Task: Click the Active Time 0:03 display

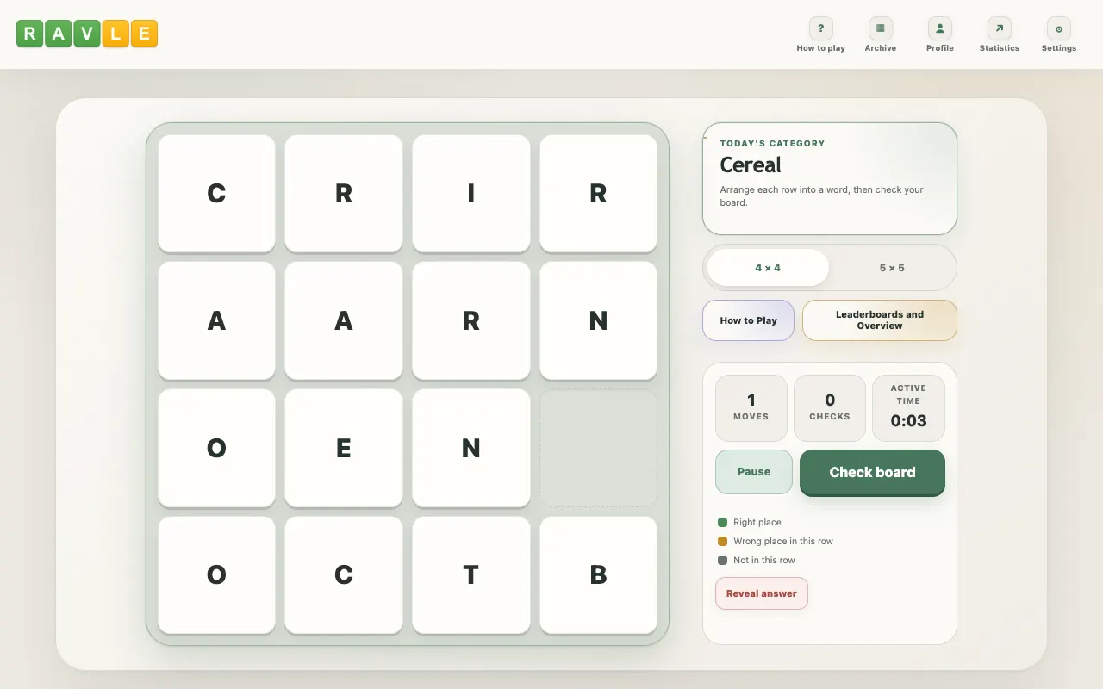Action: pos(908,407)
